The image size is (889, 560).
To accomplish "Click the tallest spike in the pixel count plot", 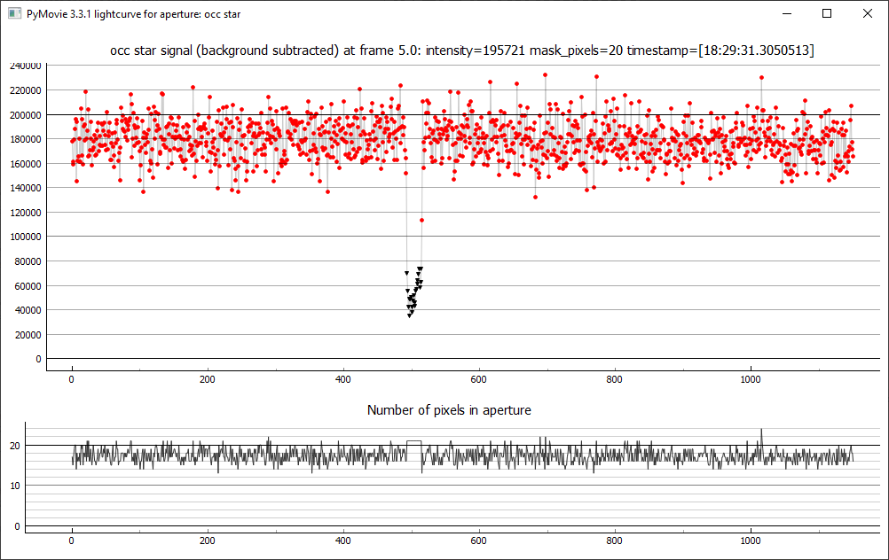I will 761,431.
